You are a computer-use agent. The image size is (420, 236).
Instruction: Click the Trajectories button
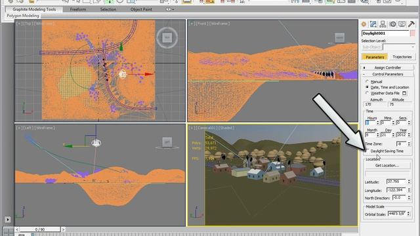[402, 57]
